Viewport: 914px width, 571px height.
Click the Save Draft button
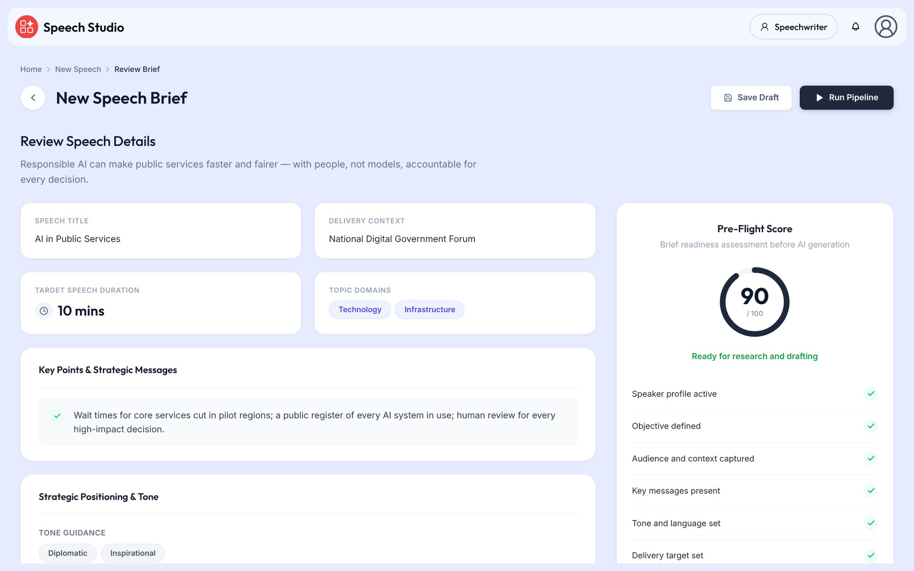(x=751, y=98)
